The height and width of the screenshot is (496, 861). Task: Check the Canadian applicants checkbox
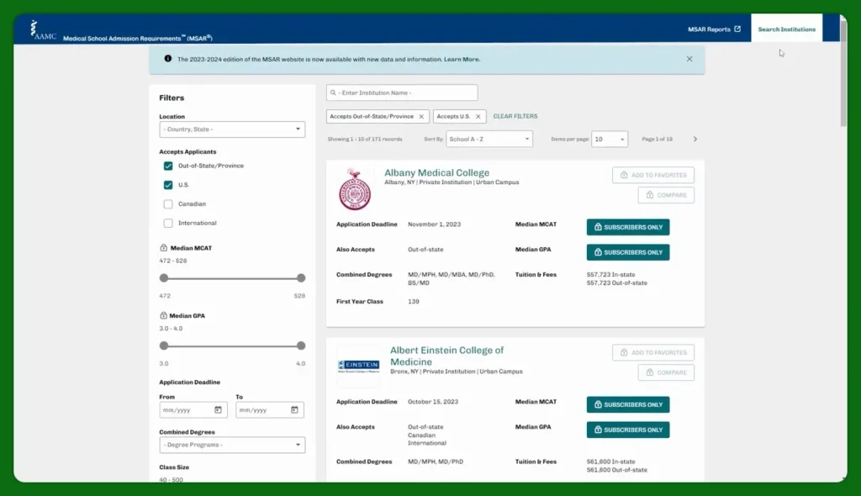point(168,204)
